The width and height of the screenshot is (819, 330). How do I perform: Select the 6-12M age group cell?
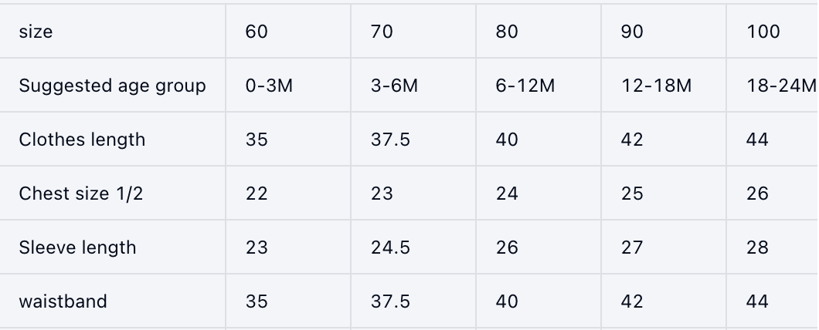525,86
